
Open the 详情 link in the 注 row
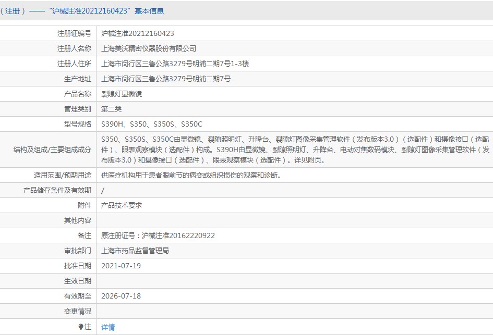(x=108, y=327)
